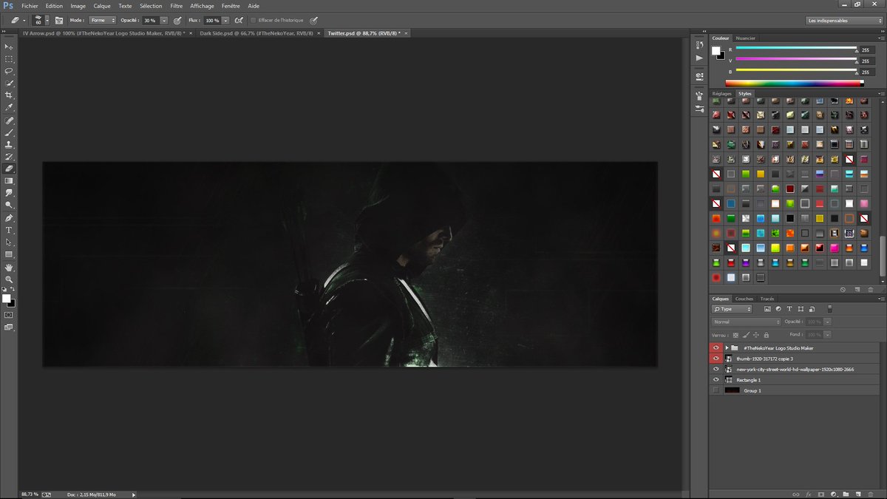Viewport: 887px width, 499px height.
Task: Hide the new-york-city-street-world layer
Action: click(x=716, y=369)
